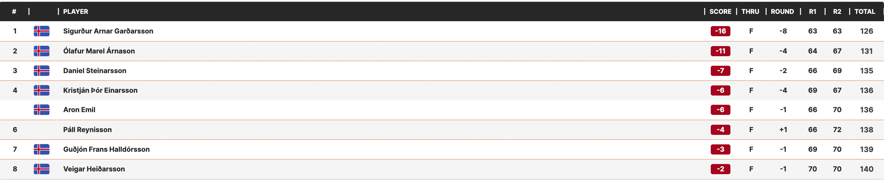Sort leaderboard by SCORE header
The width and height of the screenshot is (884, 180).
tap(720, 12)
